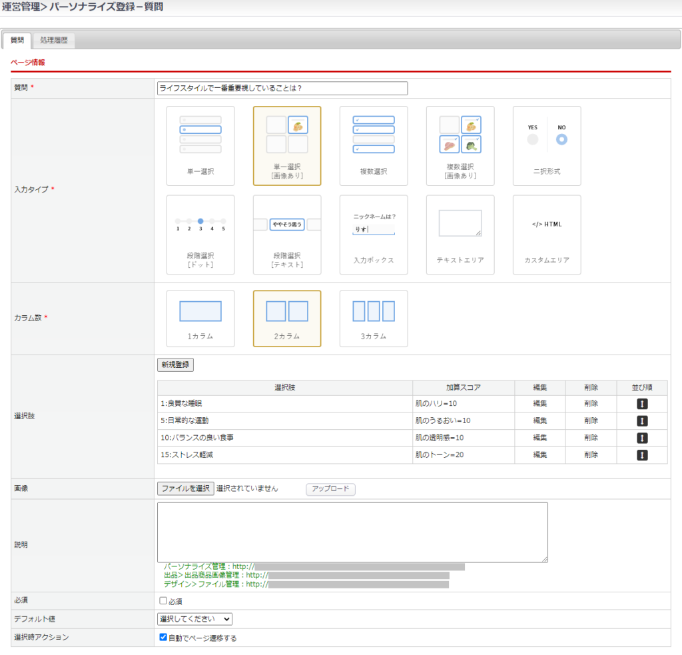Select the 入力ボックス input type tile

[374, 235]
